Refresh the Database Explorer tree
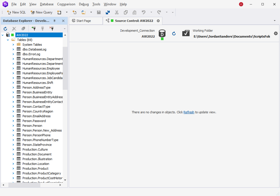This screenshot has width=280, height=196. 5,28
